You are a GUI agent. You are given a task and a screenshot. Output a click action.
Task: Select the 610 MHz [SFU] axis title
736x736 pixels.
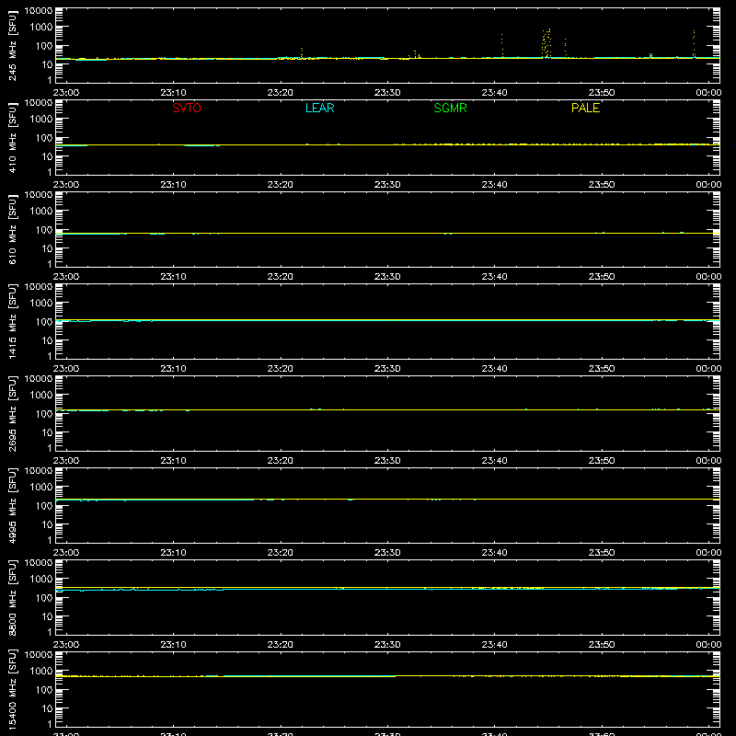click(13, 230)
